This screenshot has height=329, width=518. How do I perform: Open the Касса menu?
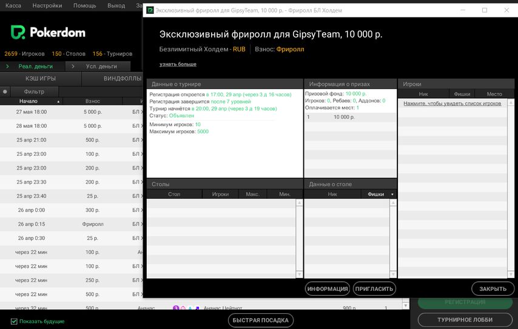coord(13,5)
